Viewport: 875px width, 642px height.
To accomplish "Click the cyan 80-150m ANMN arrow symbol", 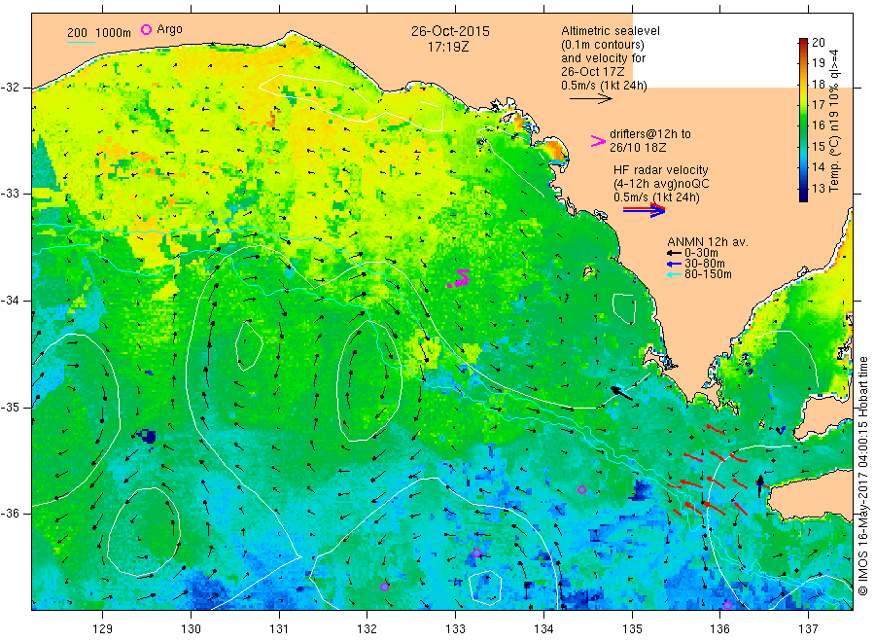I will click(x=675, y=274).
